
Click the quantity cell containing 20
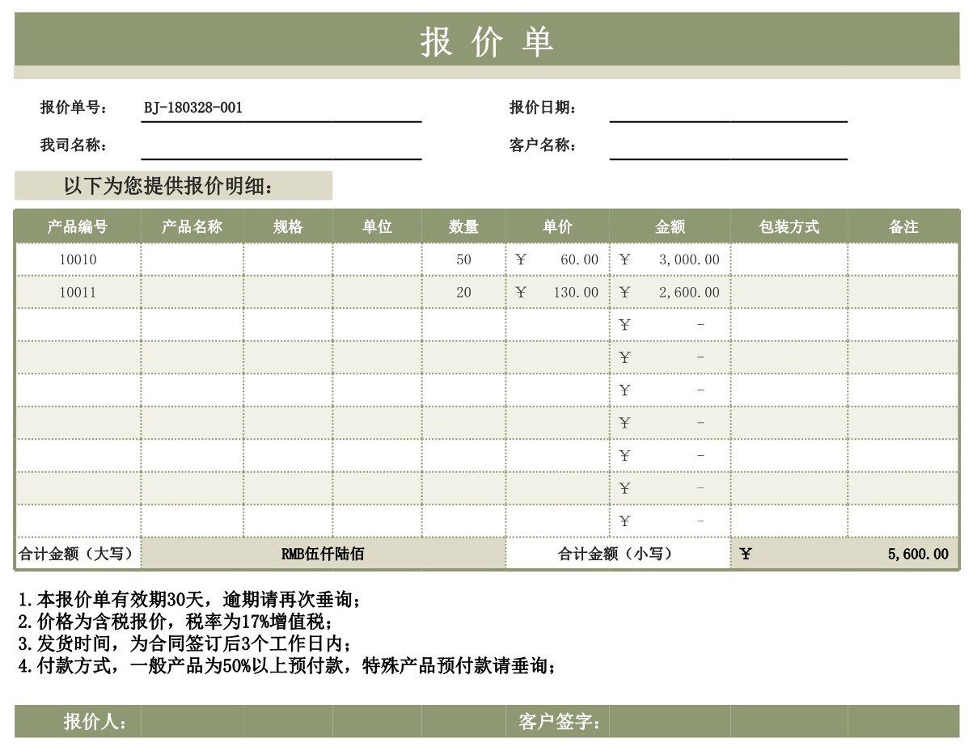[x=463, y=293]
